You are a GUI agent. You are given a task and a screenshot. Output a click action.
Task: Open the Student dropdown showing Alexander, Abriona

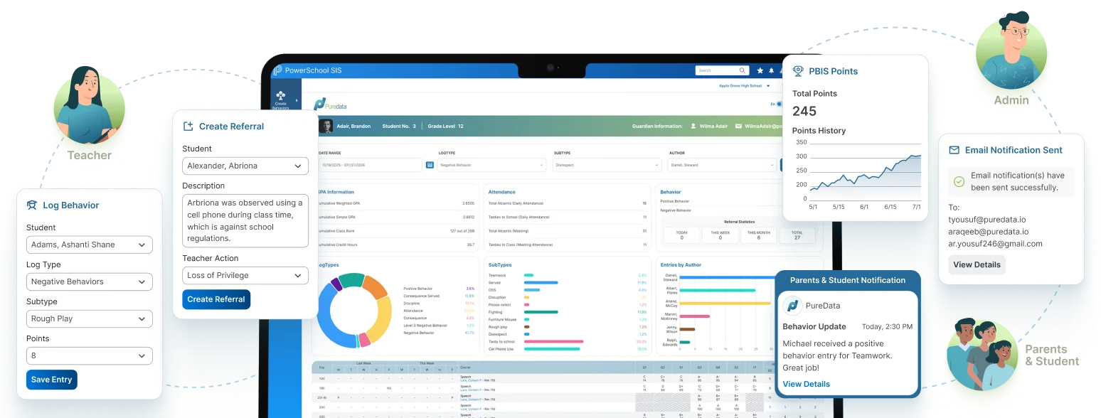coord(245,166)
